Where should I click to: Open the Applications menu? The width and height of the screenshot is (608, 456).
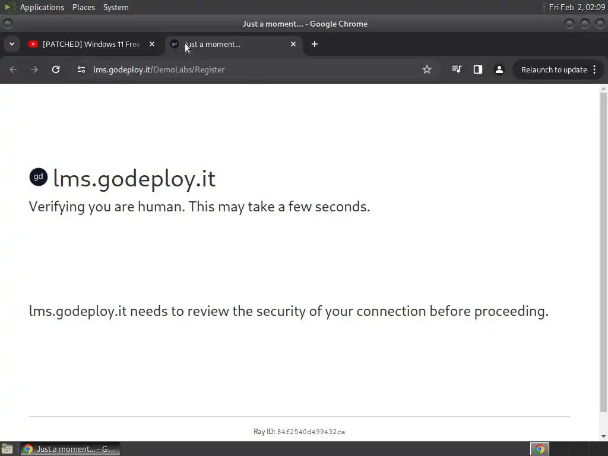42,7
